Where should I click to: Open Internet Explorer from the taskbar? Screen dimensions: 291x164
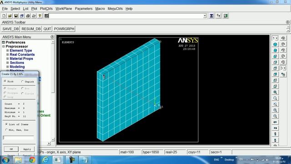pos(45,160)
